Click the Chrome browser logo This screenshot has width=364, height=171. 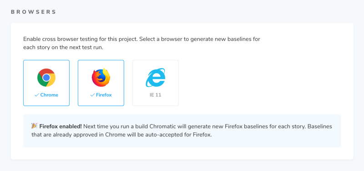(x=46, y=77)
